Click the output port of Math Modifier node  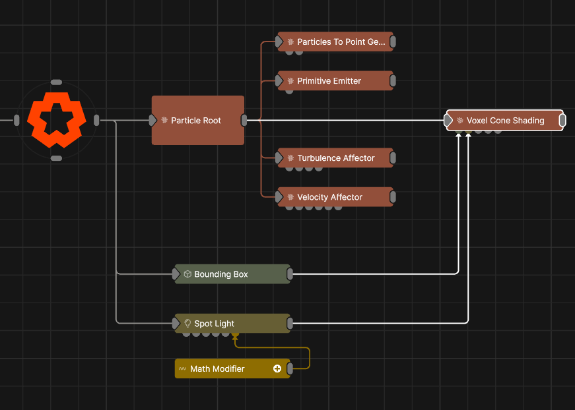pyautogui.click(x=290, y=369)
